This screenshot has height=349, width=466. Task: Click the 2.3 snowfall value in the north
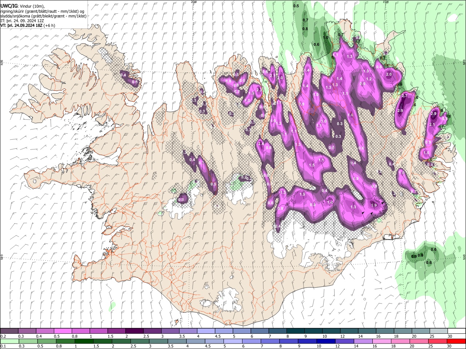click(x=259, y=90)
